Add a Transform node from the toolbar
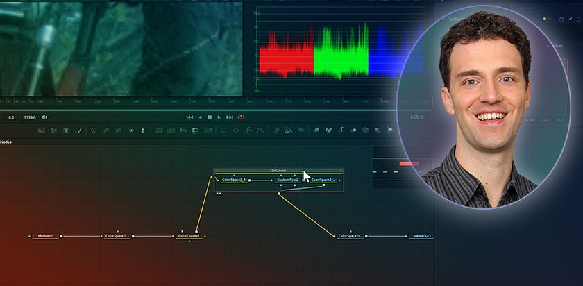583x286 pixels. pyautogui.click(x=208, y=131)
